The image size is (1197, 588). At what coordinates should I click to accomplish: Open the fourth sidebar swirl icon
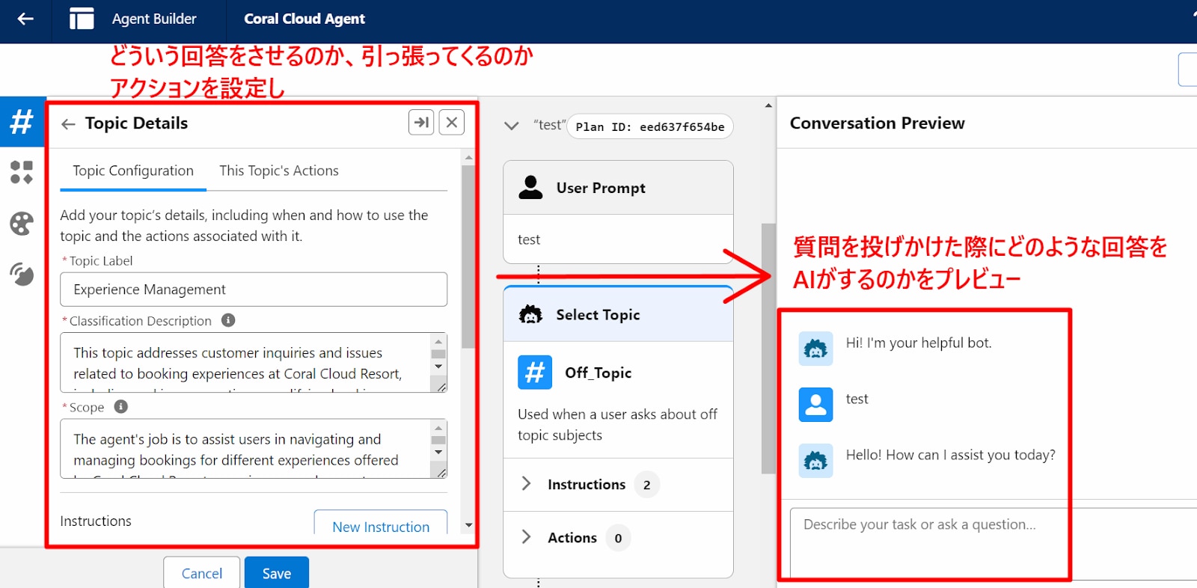pos(22,274)
